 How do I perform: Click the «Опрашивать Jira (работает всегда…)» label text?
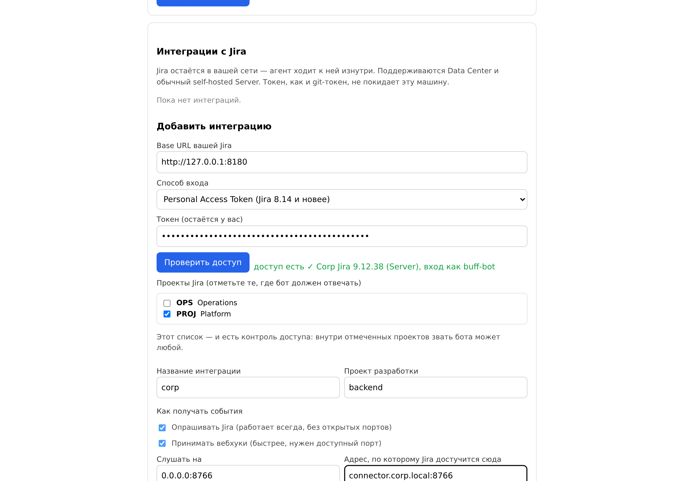point(282,427)
